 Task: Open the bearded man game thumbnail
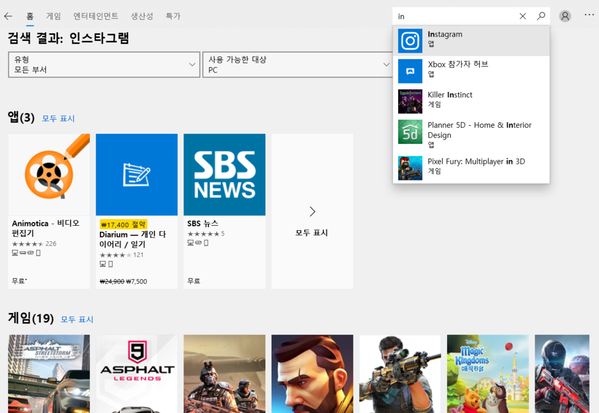point(312,374)
